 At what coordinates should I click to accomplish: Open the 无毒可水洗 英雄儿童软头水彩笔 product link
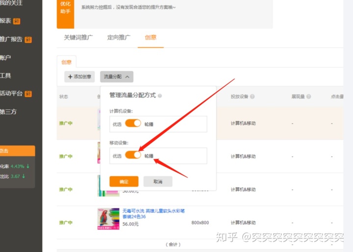click(x=153, y=214)
